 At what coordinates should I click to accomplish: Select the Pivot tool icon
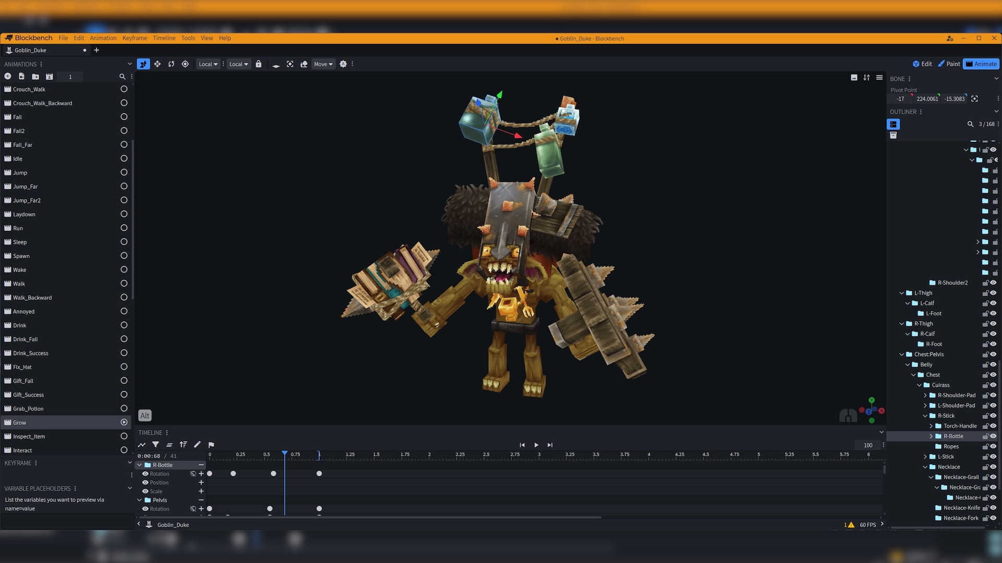185,64
